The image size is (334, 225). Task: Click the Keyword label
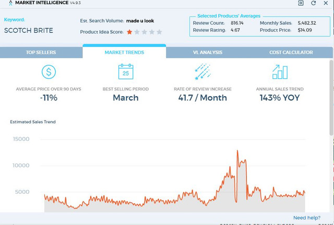(x=15, y=20)
